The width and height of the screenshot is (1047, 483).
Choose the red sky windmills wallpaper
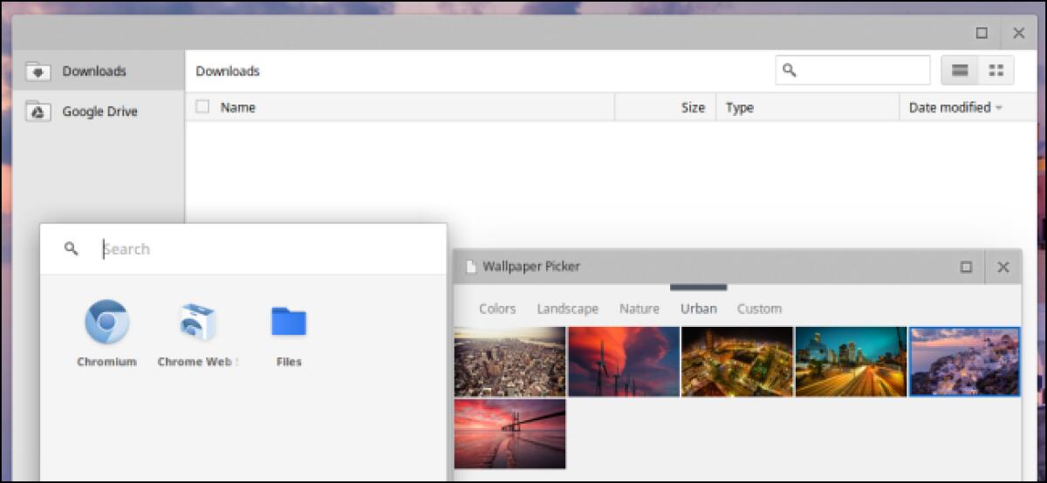pyautogui.click(x=624, y=362)
